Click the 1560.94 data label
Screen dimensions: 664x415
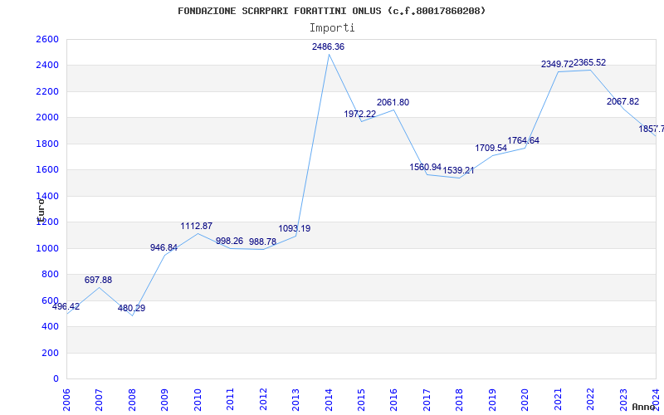coord(426,168)
